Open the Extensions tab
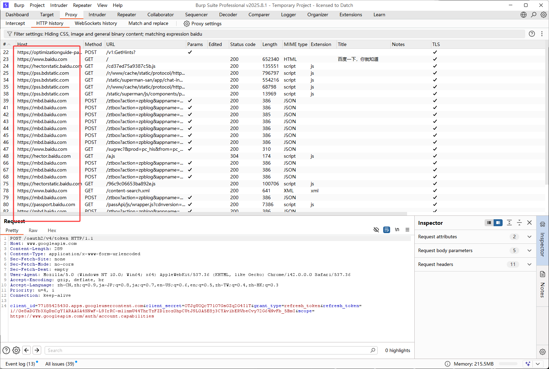Image resolution: width=549 pixels, height=369 pixels. tap(351, 15)
